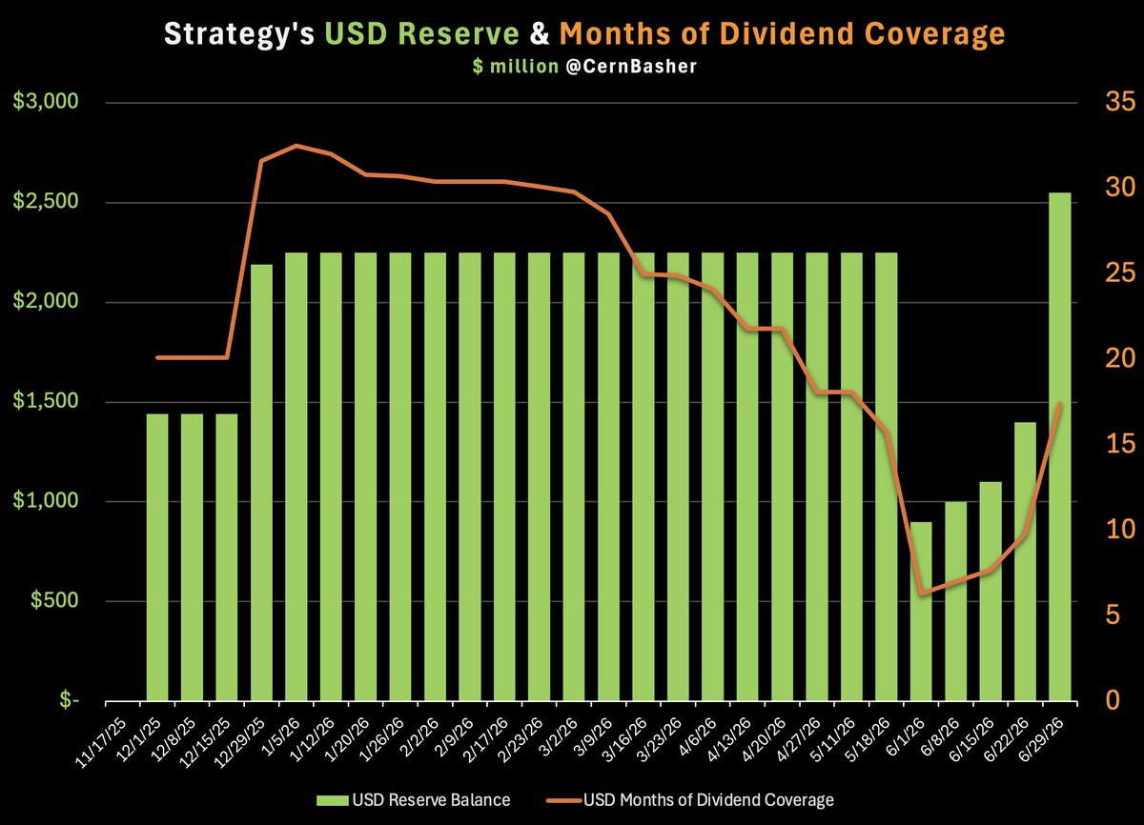Image resolution: width=1144 pixels, height=825 pixels.
Task: Click the orange line's lowest point at 6/1/26
Action: pos(922,594)
